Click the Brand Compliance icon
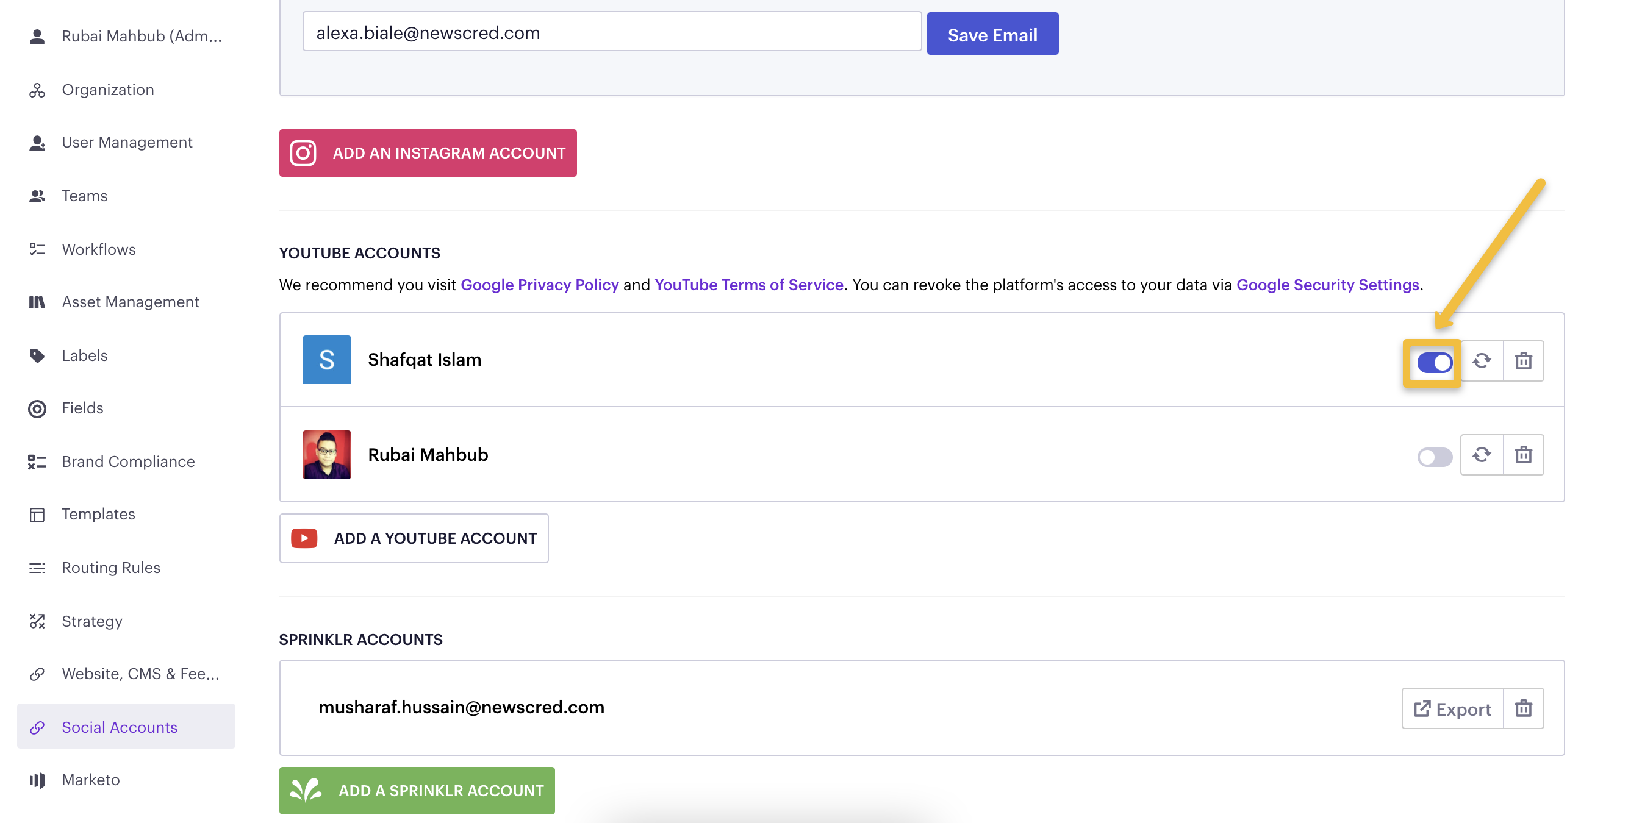 click(x=37, y=462)
